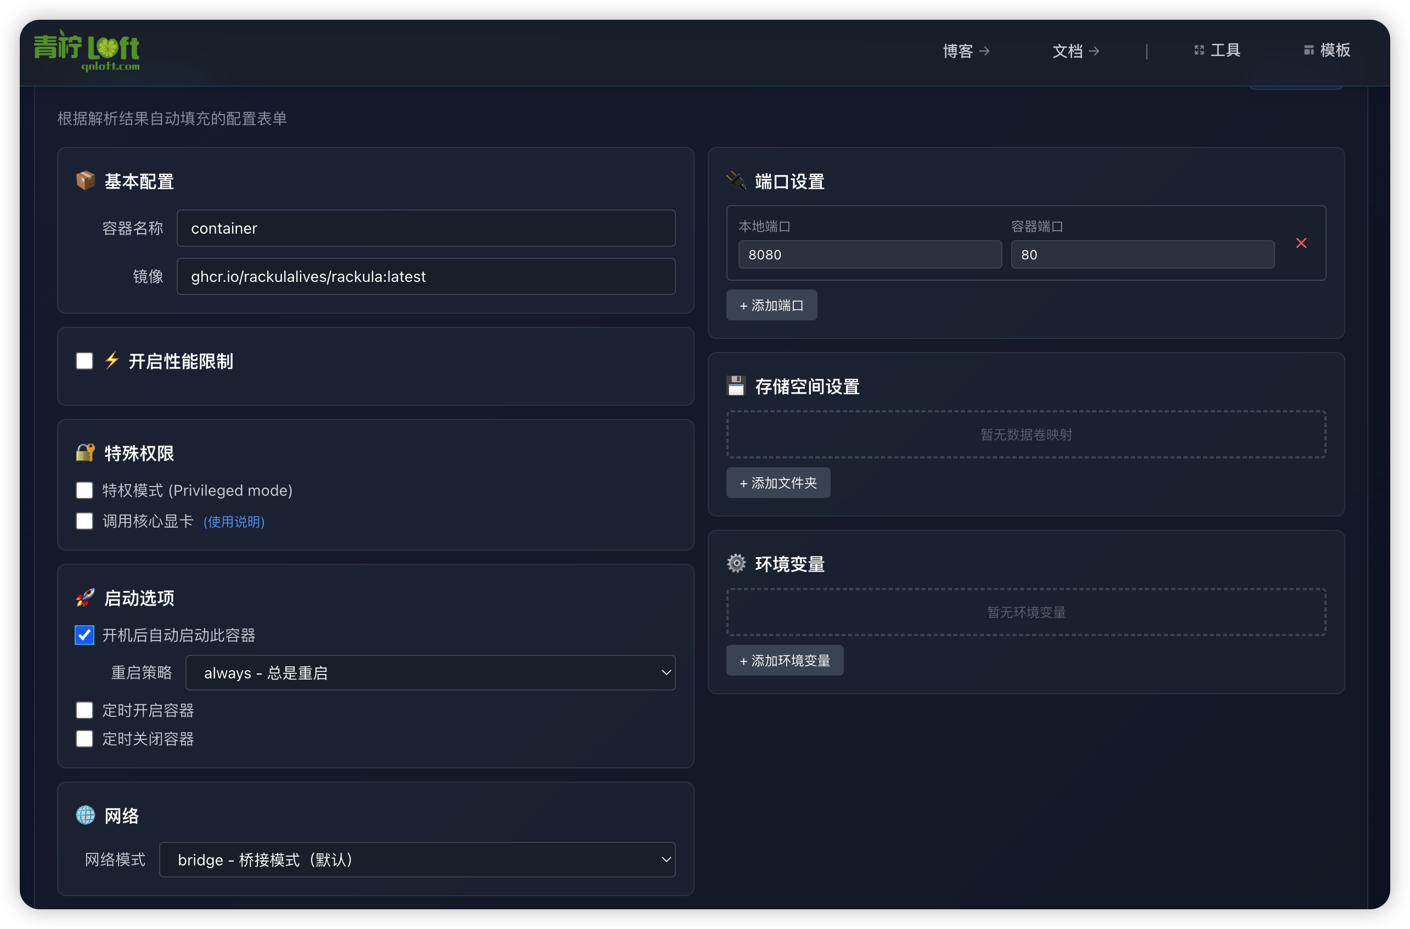Go to 文档 in the navigation
The height and width of the screenshot is (929, 1410).
pos(1075,52)
